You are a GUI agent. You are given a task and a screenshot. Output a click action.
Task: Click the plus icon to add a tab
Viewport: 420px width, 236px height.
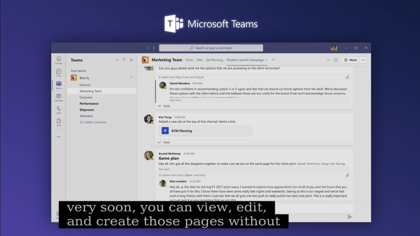[273, 60]
